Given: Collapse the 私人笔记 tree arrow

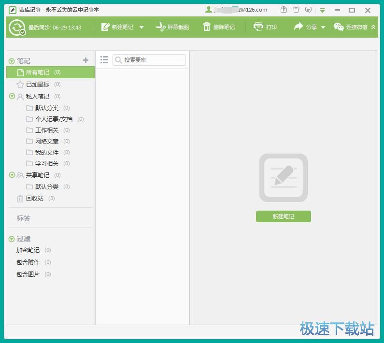Looking at the screenshot, I should pyautogui.click(x=12, y=96).
